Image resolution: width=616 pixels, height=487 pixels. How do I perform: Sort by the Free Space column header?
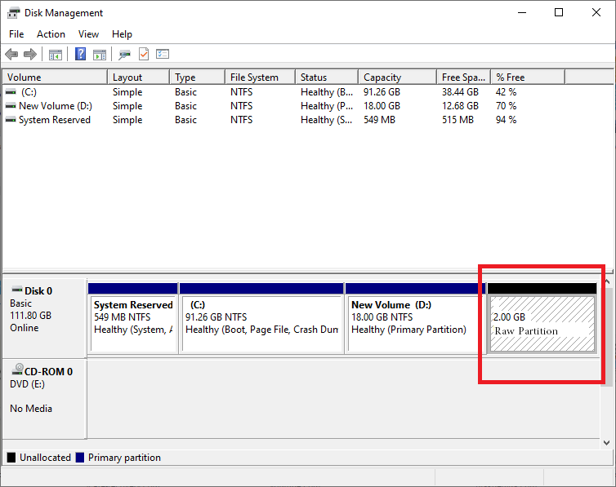pos(464,77)
